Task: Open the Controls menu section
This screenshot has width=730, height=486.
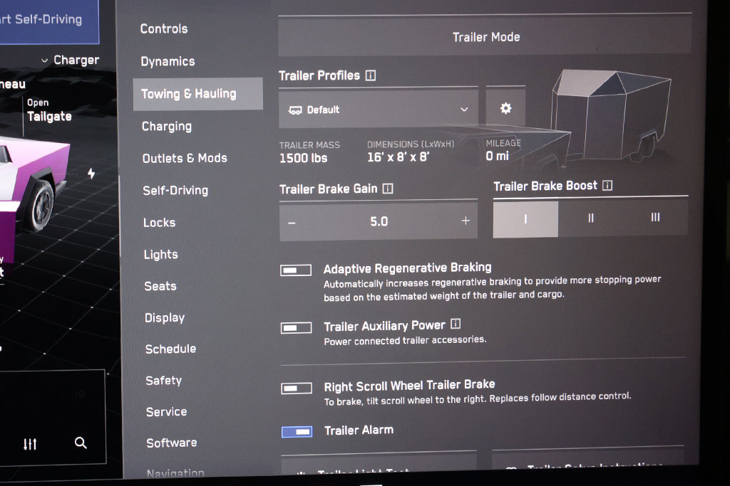Action: [164, 28]
